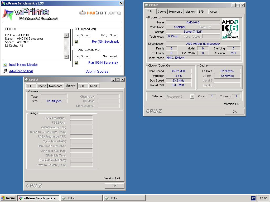This screenshot has width=270, height=202.
Task: Click the Code Name Chomper value
Action: (x=180, y=27)
